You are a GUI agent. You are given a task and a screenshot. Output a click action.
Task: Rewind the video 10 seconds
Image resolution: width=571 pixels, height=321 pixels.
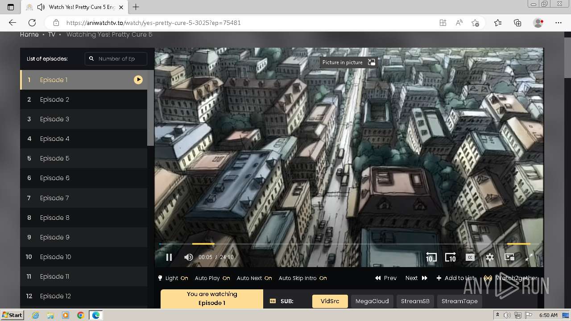(x=431, y=257)
